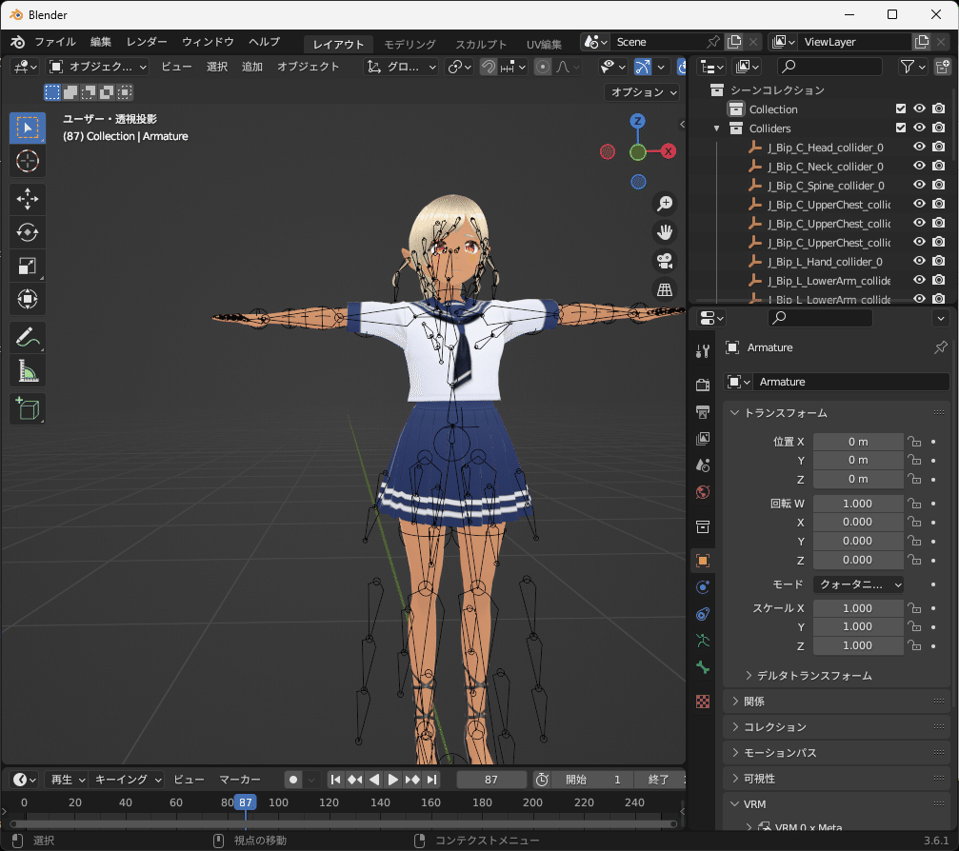Screen dimensions: 959x851
Task: Open the レンダー menu
Action: [x=147, y=42]
